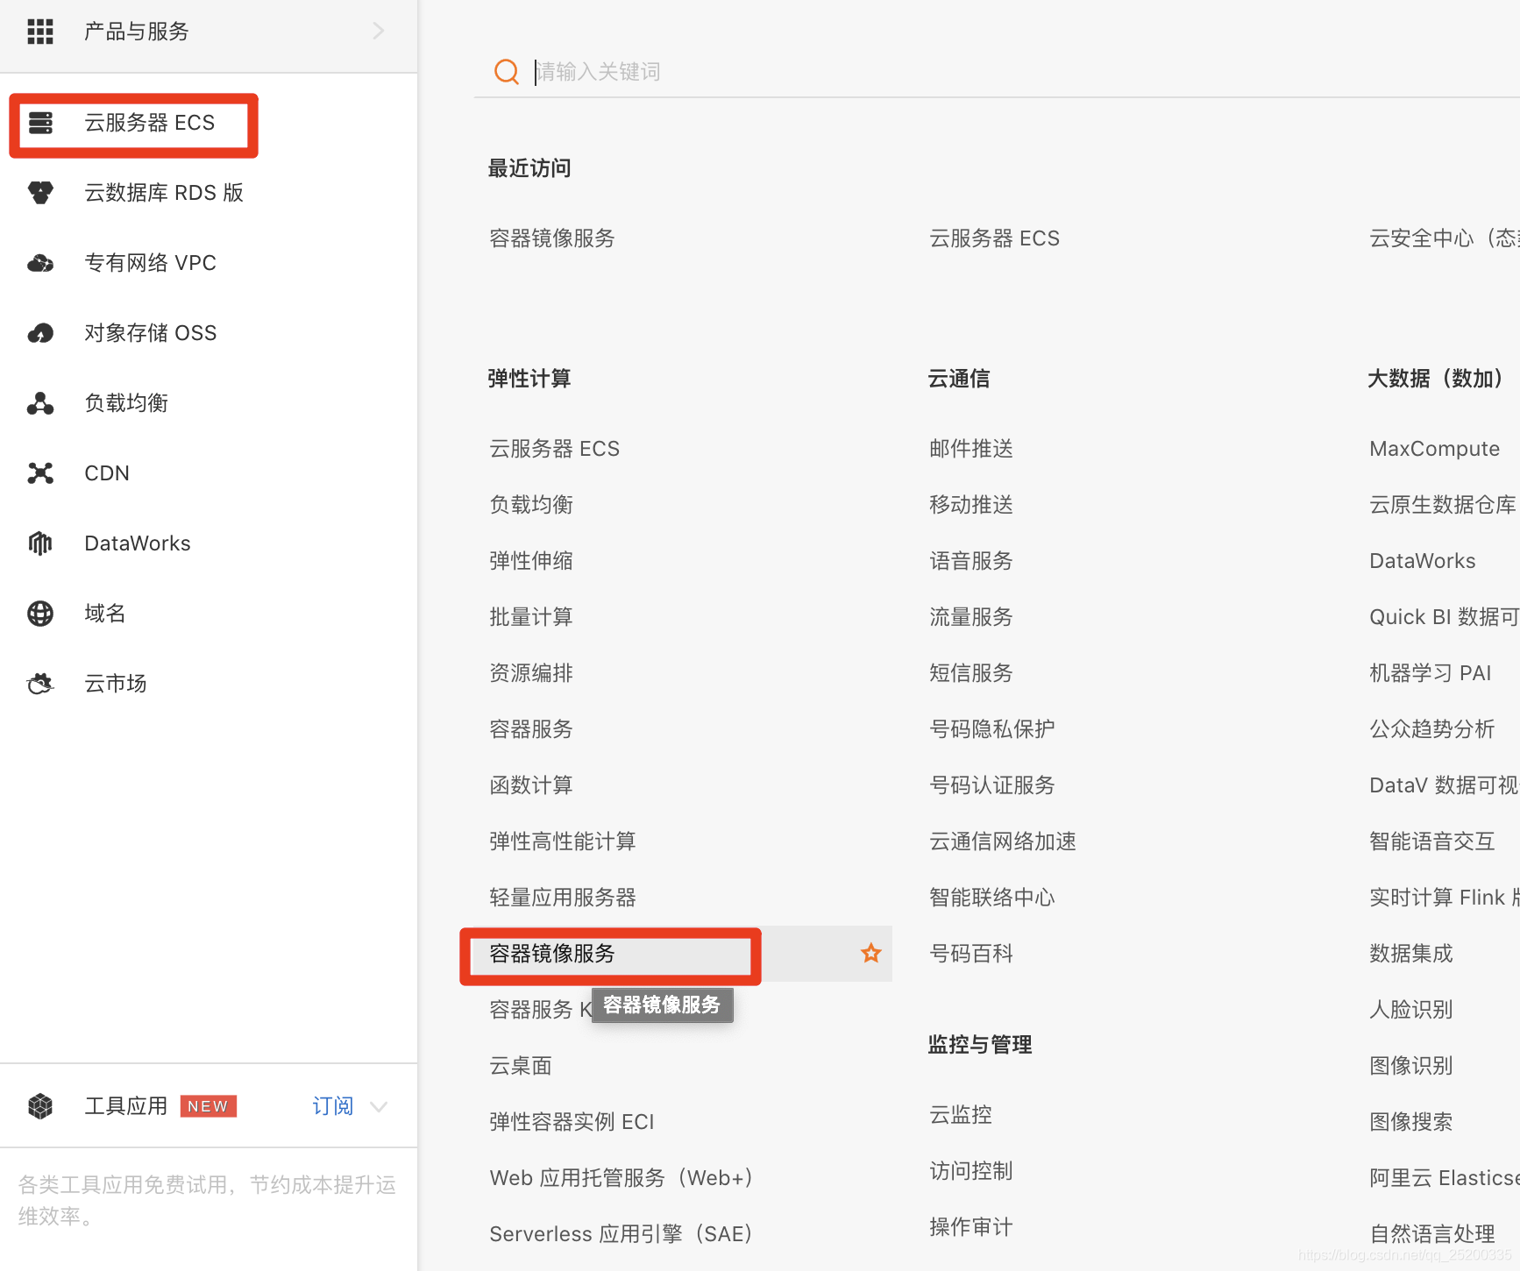Expand the 产品与服务 chevron arrow
The width and height of the screenshot is (1520, 1271).
coord(379,32)
